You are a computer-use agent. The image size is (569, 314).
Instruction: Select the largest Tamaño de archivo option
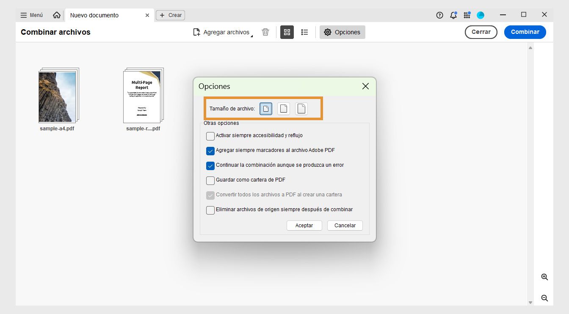(x=301, y=108)
